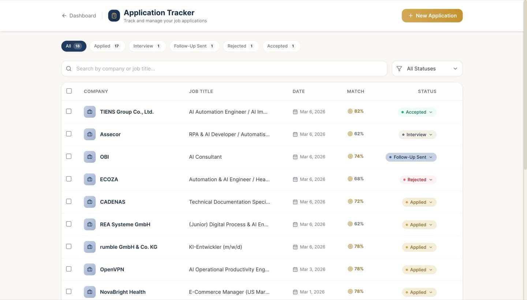Switch to the Interview filter tab
The width and height of the screenshot is (527, 300).
[147, 46]
